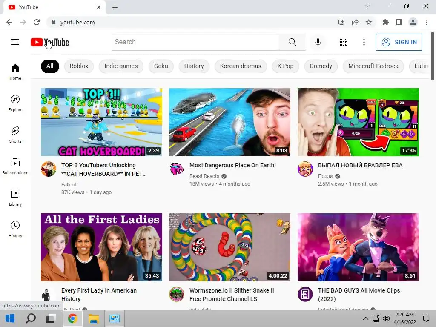Click the youtube.com address bar
Image resolution: width=436 pixels, height=327 pixels.
tap(192, 22)
